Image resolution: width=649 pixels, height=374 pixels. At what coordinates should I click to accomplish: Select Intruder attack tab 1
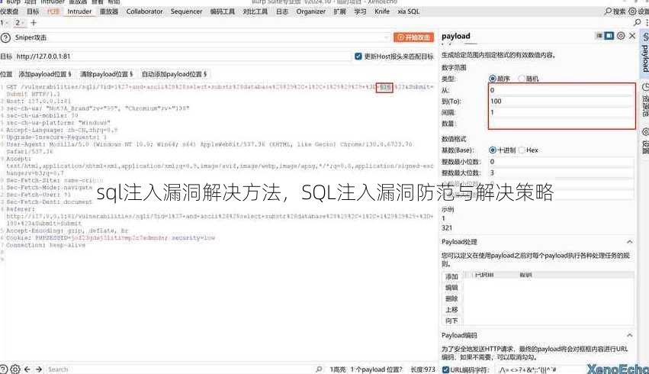(x=3, y=23)
